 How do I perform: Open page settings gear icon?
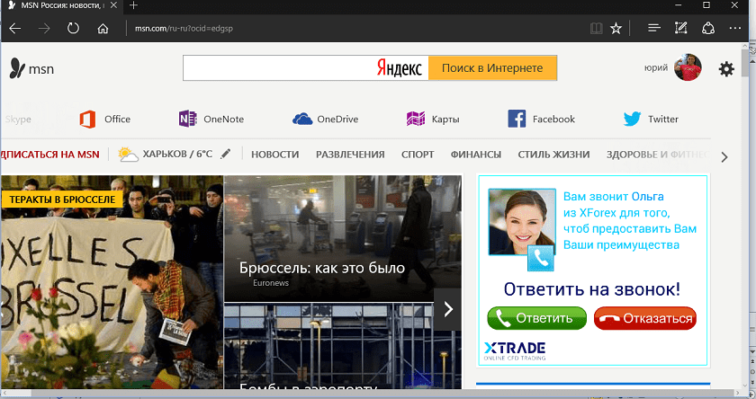click(x=726, y=69)
